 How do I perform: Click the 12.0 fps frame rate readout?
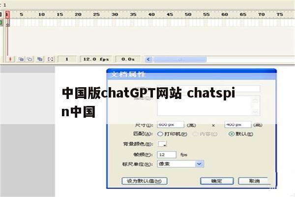pyautogui.click(x=96, y=60)
